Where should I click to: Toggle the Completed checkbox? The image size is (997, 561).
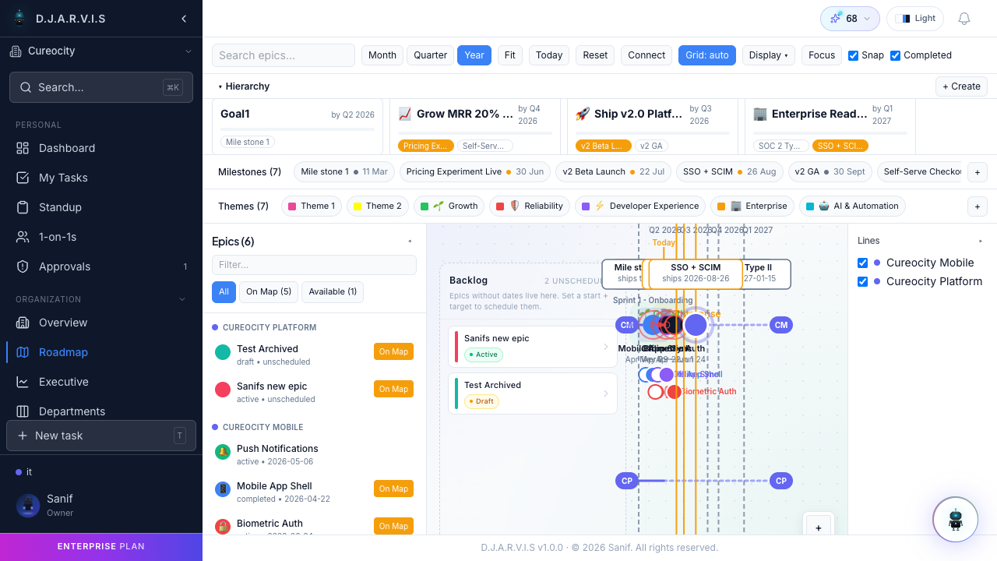point(895,55)
